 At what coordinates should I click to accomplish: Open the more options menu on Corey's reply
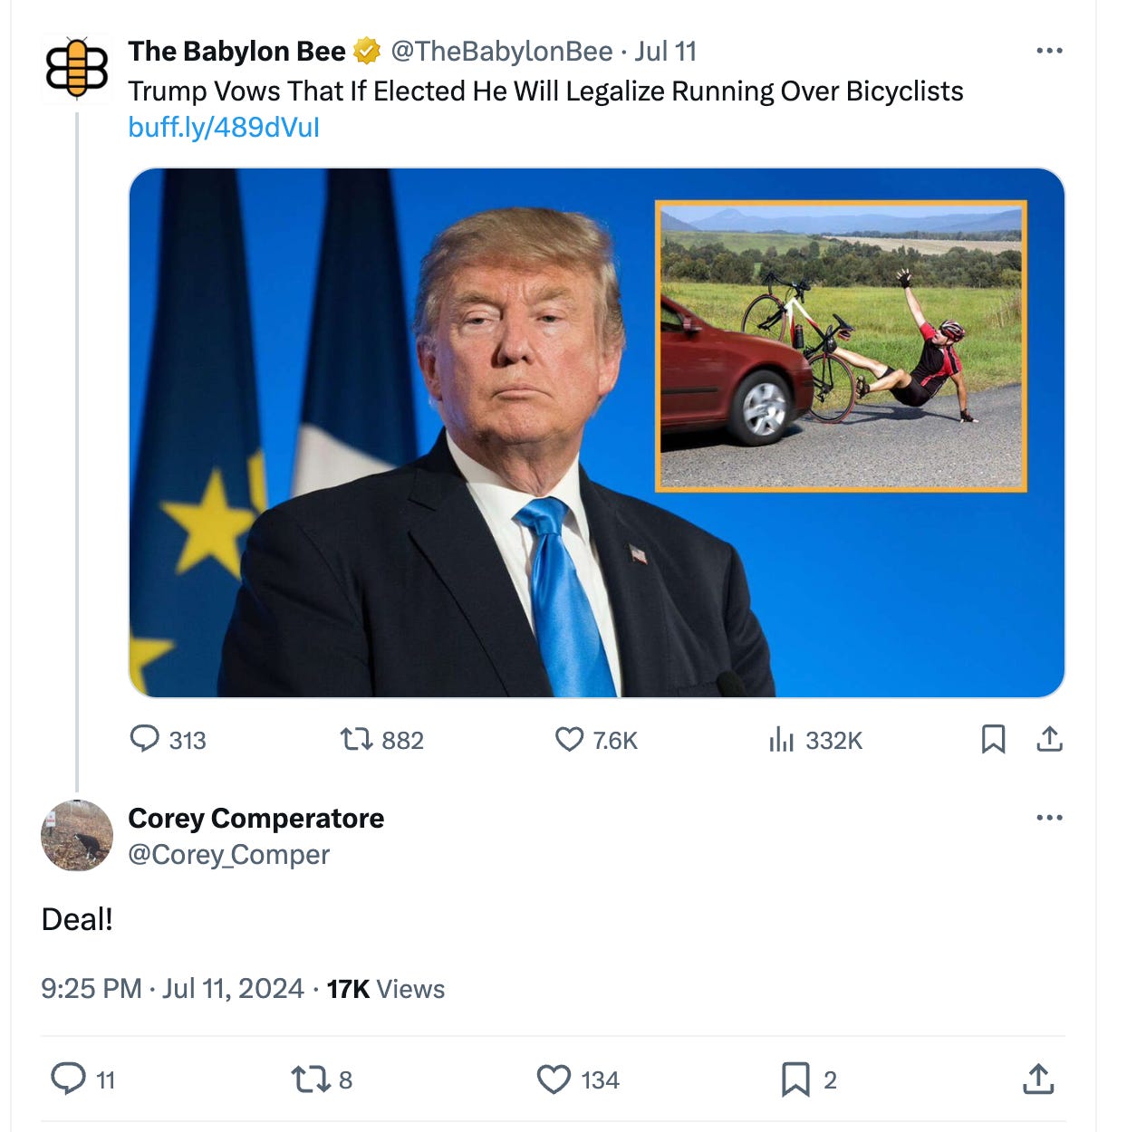[x=1049, y=818]
